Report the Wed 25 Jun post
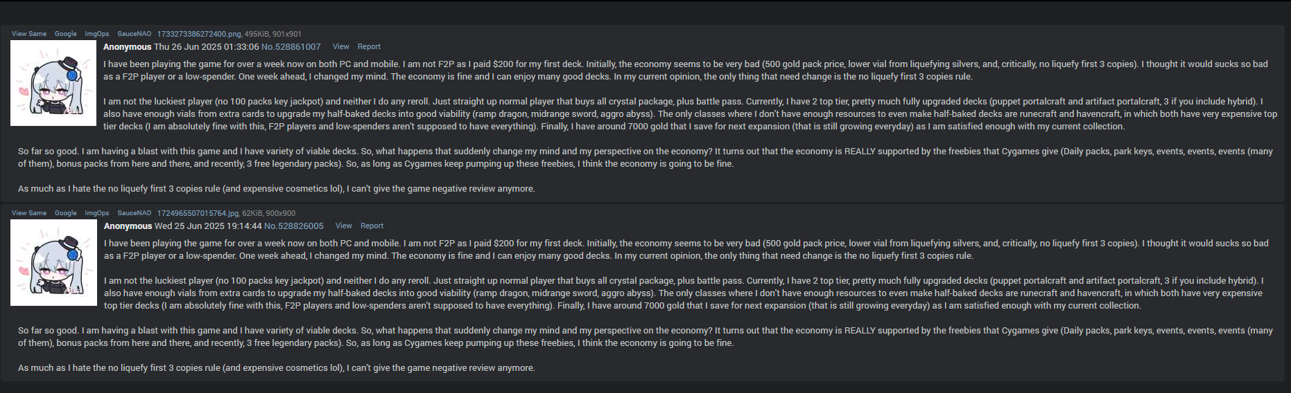The height and width of the screenshot is (393, 1291). (372, 226)
